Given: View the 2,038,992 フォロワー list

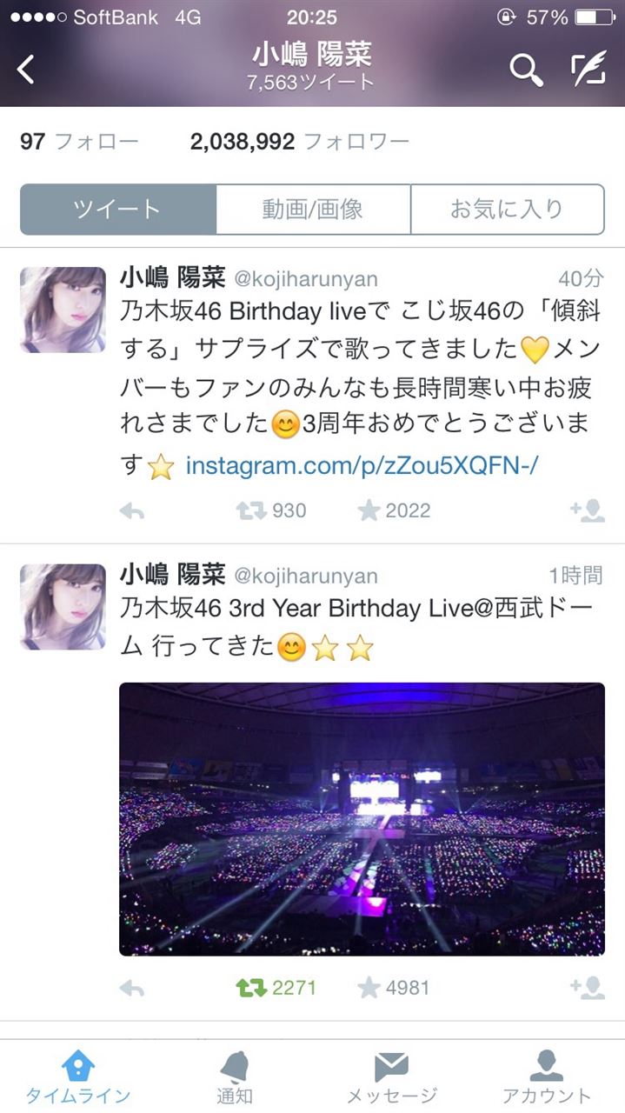Looking at the screenshot, I should [x=300, y=142].
